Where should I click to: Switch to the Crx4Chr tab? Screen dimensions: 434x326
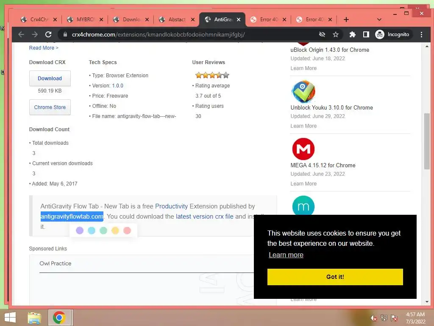click(39, 20)
